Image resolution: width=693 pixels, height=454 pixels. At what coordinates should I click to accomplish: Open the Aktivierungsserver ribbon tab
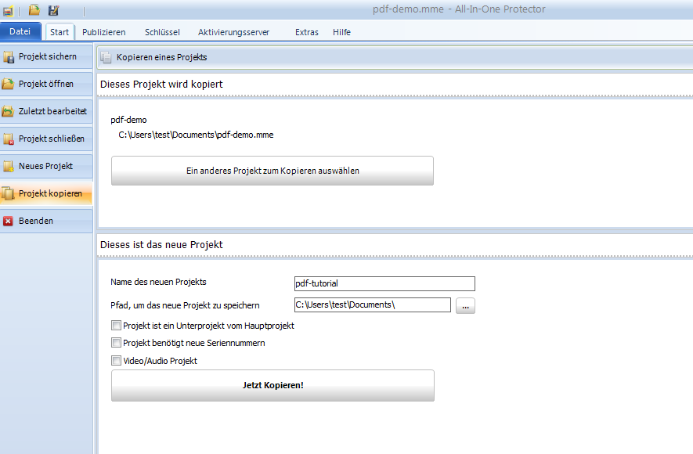click(x=233, y=32)
